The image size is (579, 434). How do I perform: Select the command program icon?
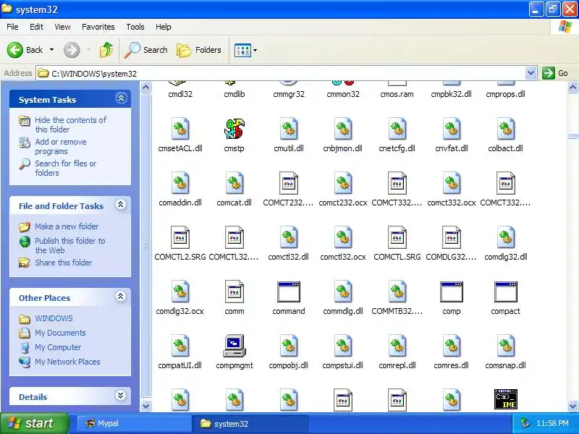point(288,292)
